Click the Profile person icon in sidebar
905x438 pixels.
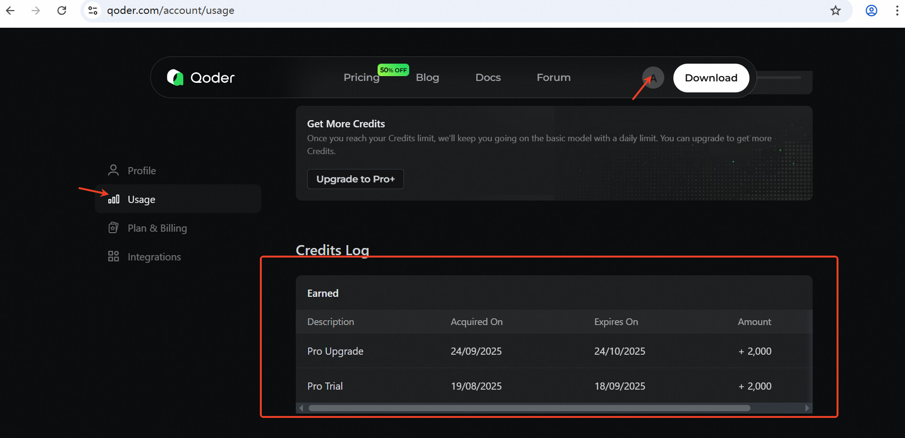point(113,170)
